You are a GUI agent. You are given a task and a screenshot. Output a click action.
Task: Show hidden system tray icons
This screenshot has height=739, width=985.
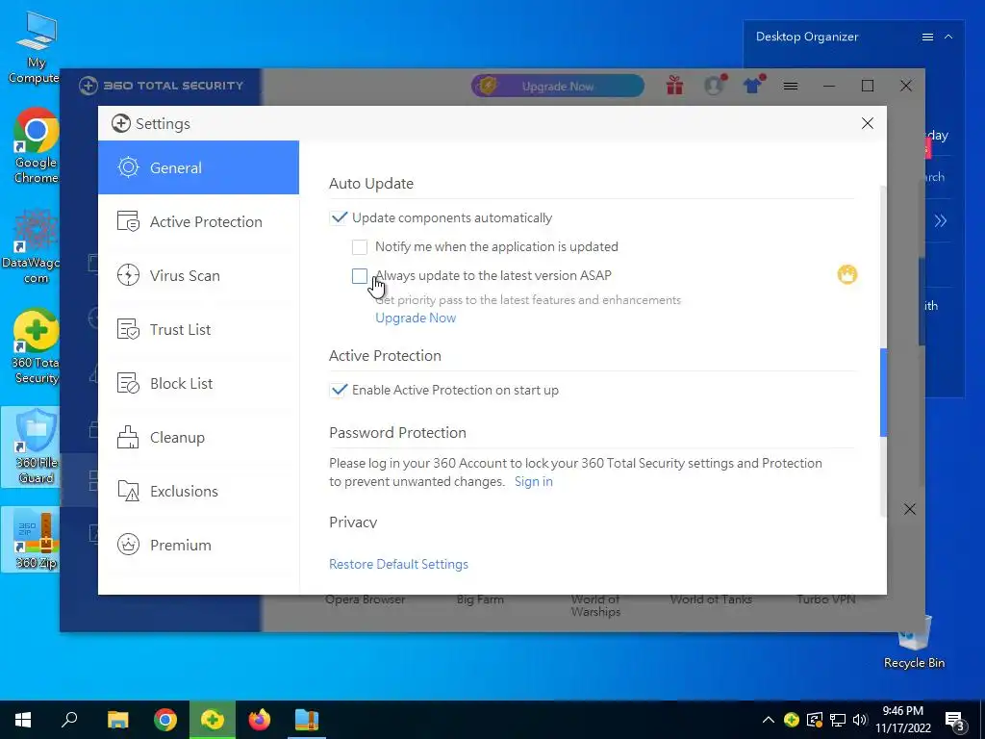click(768, 720)
